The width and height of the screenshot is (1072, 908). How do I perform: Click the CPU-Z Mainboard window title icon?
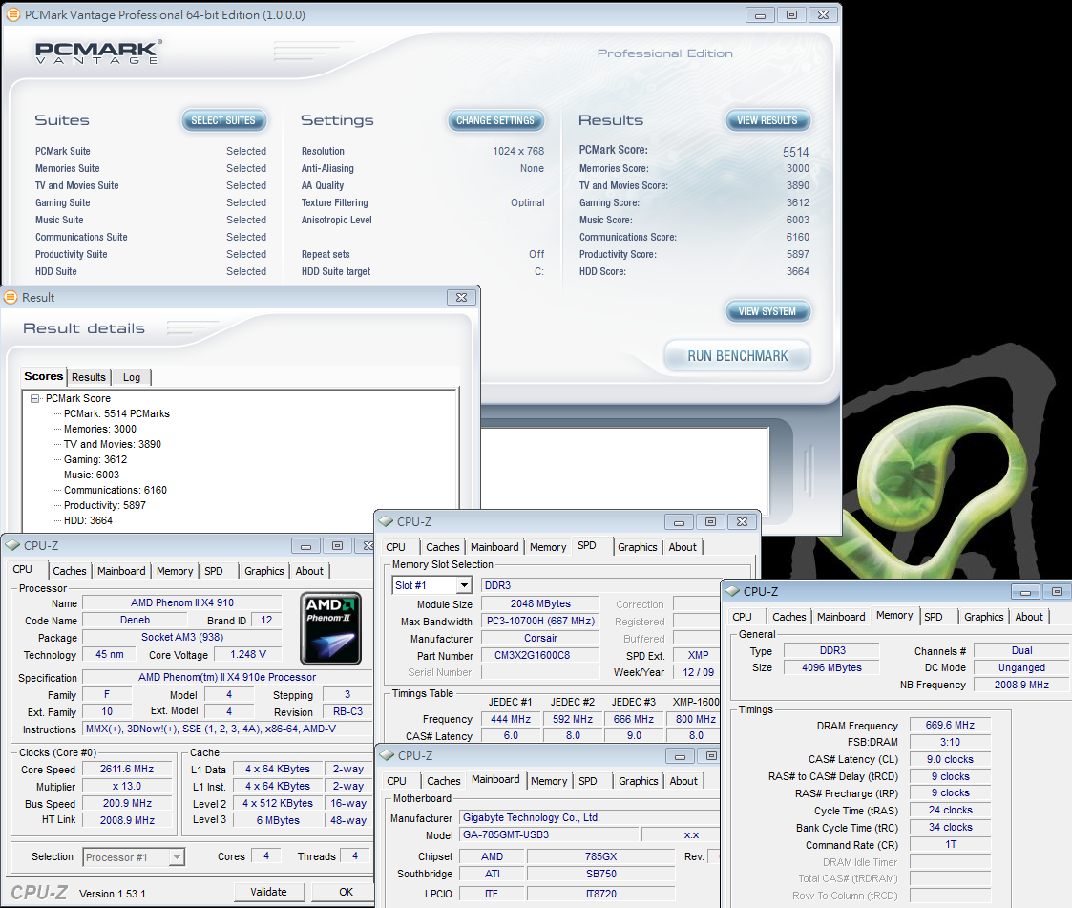(387, 755)
